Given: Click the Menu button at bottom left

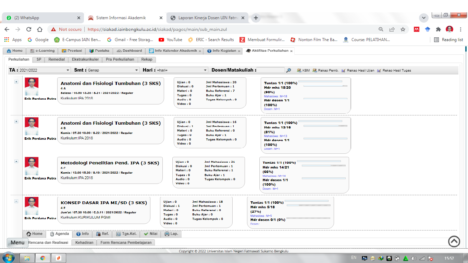Looking at the screenshot, I should point(17,242).
